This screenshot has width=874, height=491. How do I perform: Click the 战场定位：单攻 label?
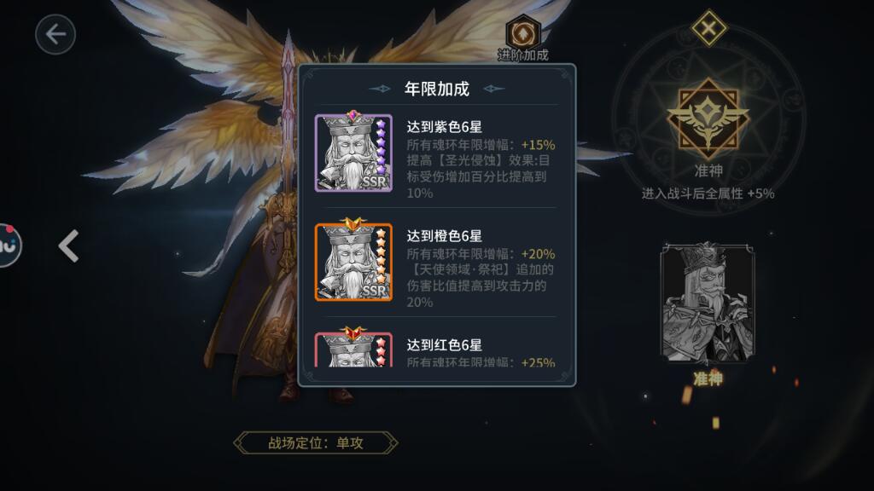316,443
